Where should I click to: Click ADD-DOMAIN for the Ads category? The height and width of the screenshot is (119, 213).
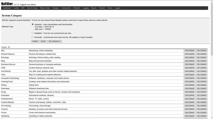click(189, 51)
